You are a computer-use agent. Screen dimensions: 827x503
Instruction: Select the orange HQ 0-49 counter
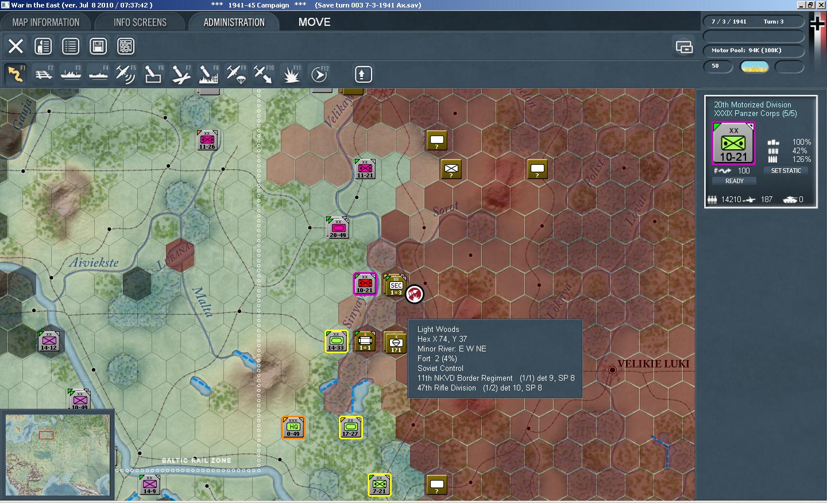pos(293,427)
